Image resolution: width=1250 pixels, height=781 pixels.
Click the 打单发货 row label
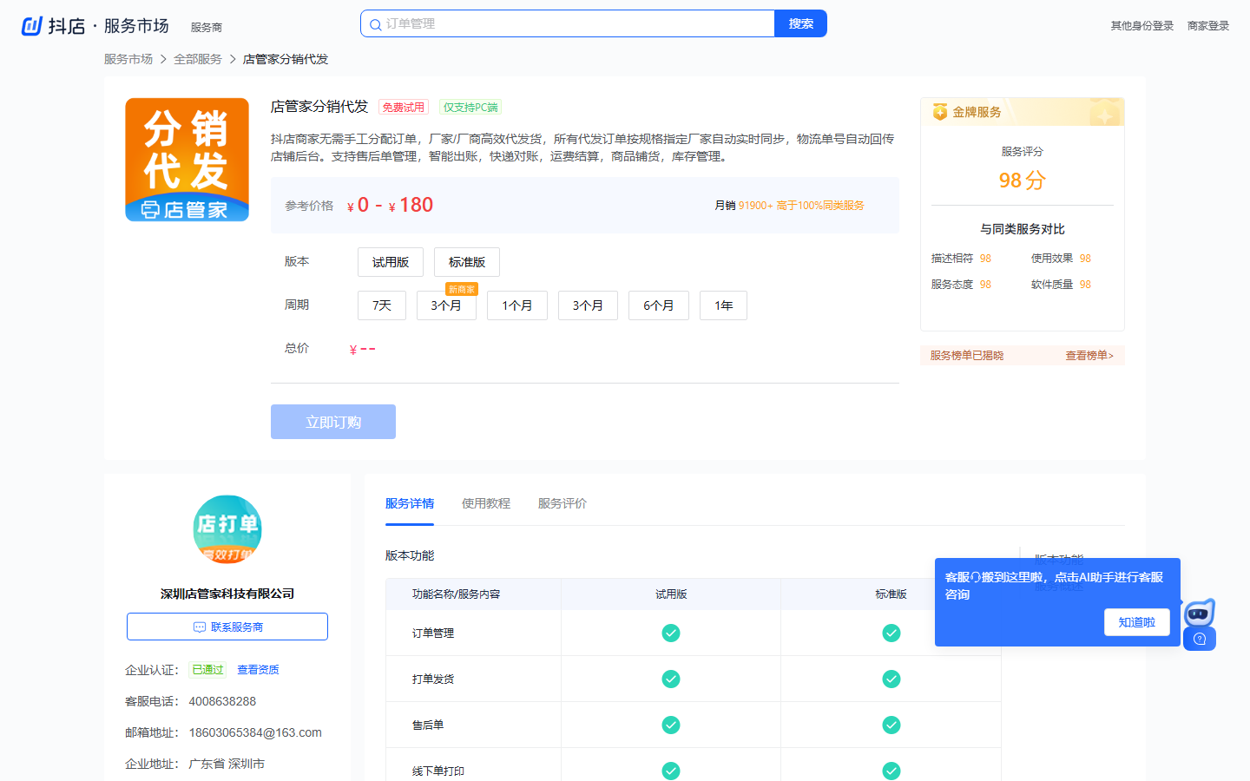tap(433, 679)
